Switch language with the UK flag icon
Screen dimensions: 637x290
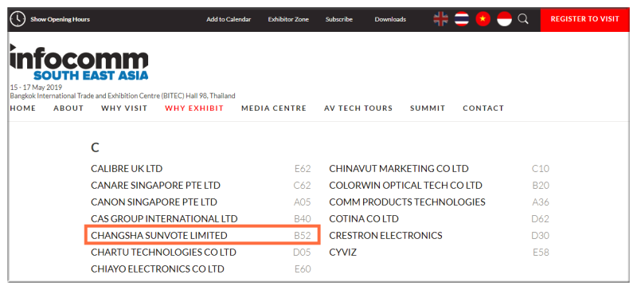[x=441, y=18]
